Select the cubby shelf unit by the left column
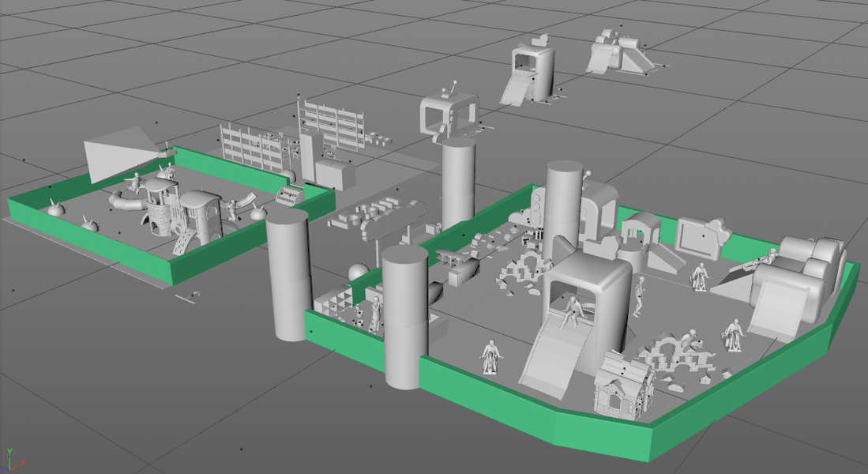This screenshot has height=474, width=868. 333,303
